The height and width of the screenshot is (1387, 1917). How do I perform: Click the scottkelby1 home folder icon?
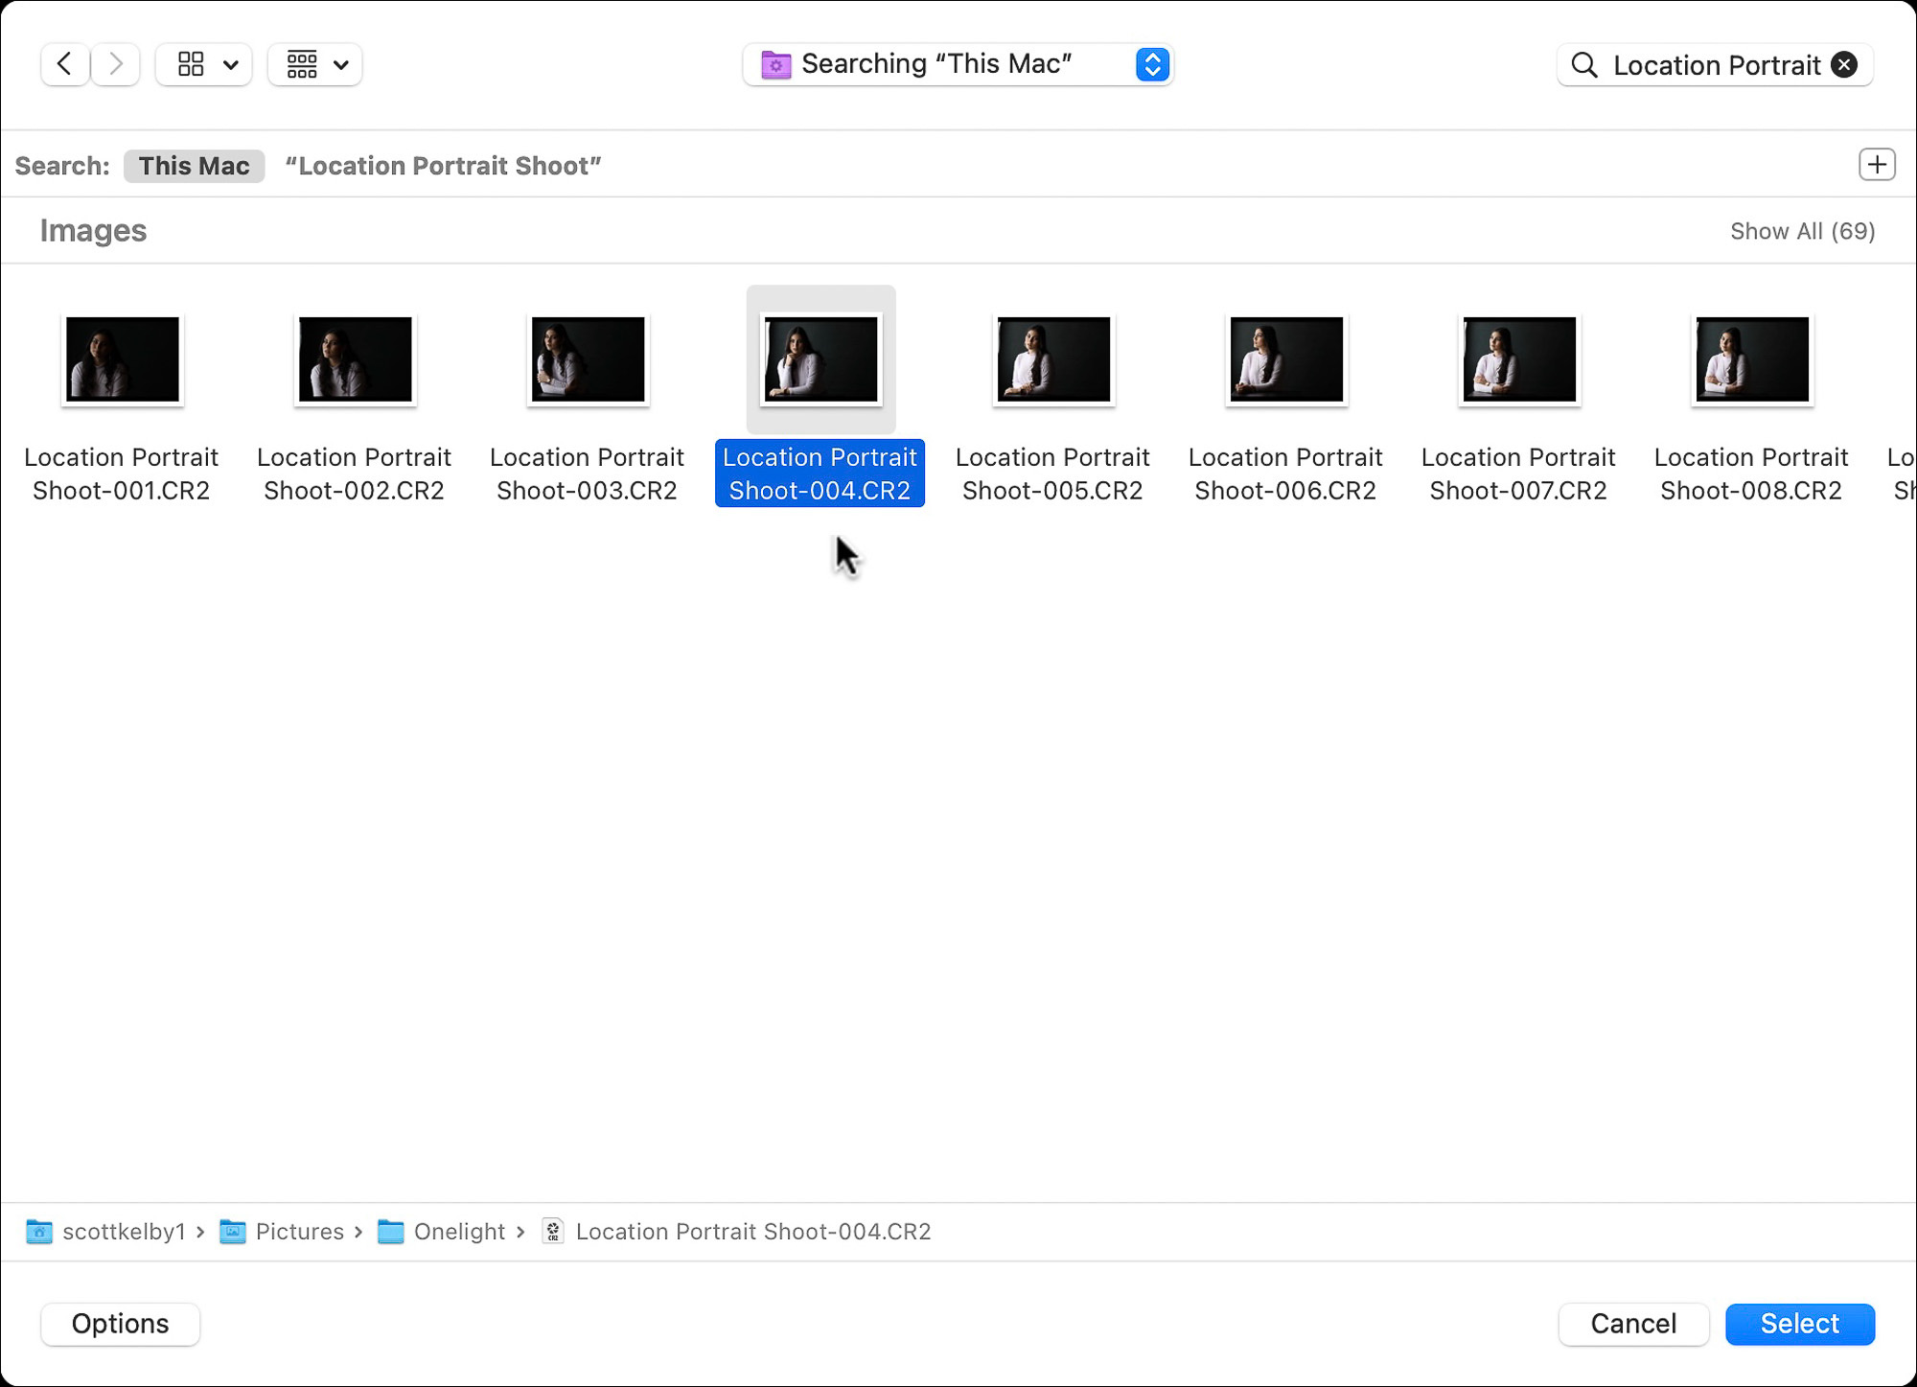point(39,1232)
